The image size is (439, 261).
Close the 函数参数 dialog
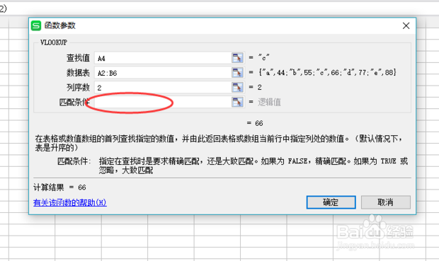click(x=406, y=25)
